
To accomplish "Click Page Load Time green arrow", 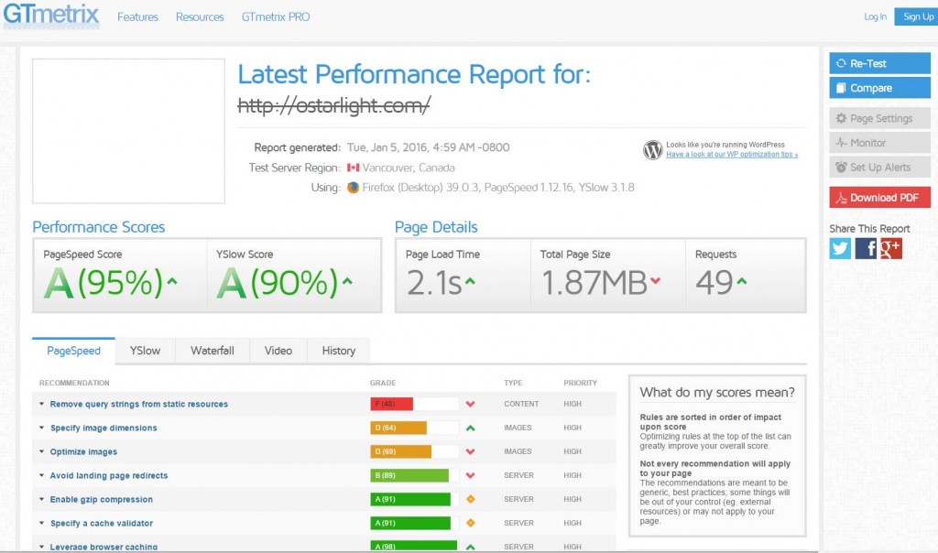I will (x=470, y=280).
